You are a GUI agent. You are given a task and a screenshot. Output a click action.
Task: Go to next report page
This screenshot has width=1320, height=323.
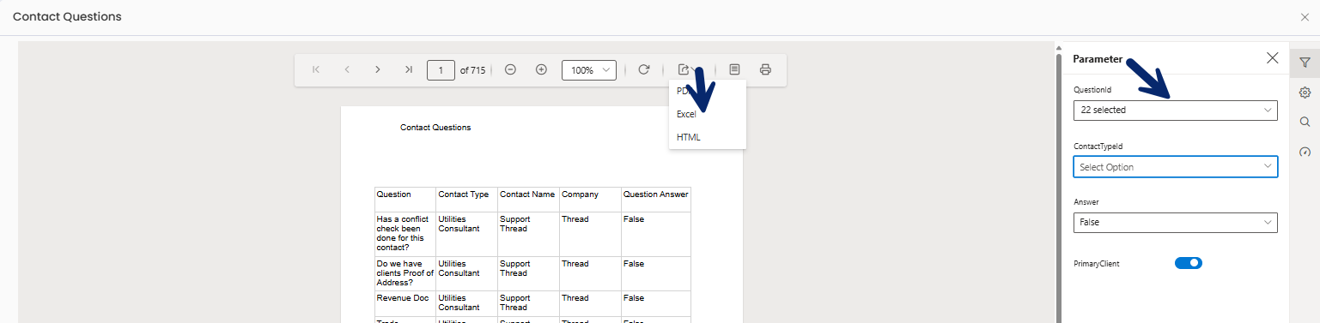(378, 69)
